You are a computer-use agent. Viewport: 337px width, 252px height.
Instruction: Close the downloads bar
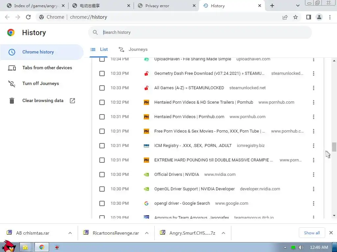(331, 233)
